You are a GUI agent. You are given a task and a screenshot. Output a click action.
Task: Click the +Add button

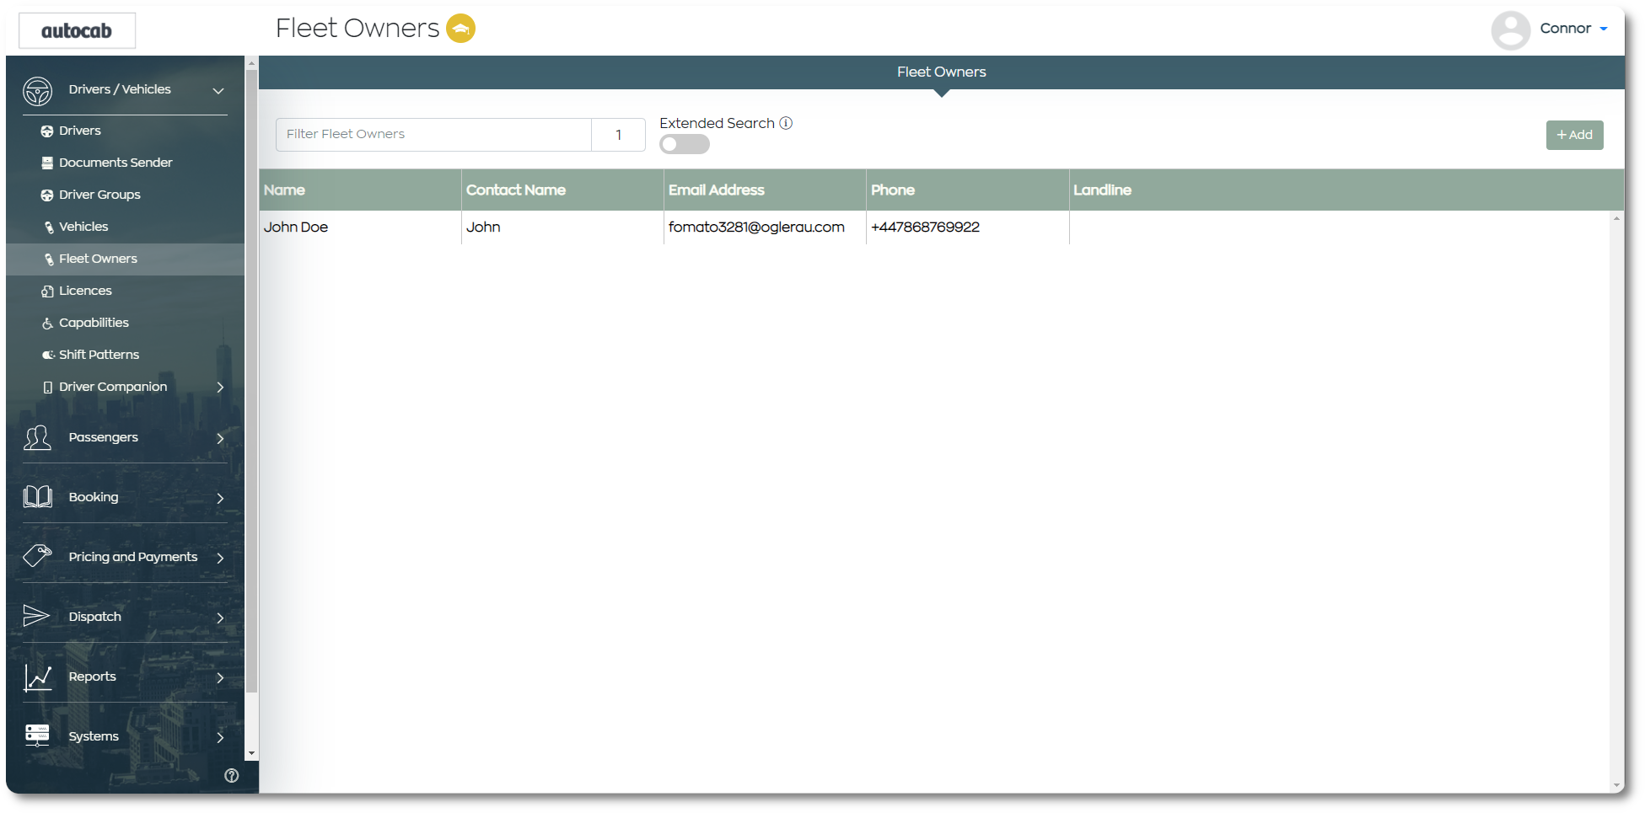point(1574,135)
